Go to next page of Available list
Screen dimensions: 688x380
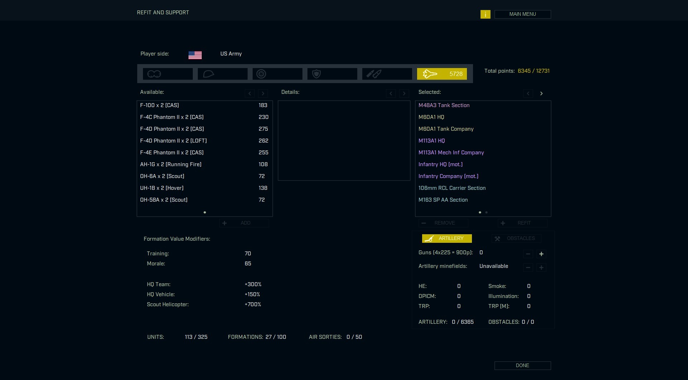(x=263, y=93)
